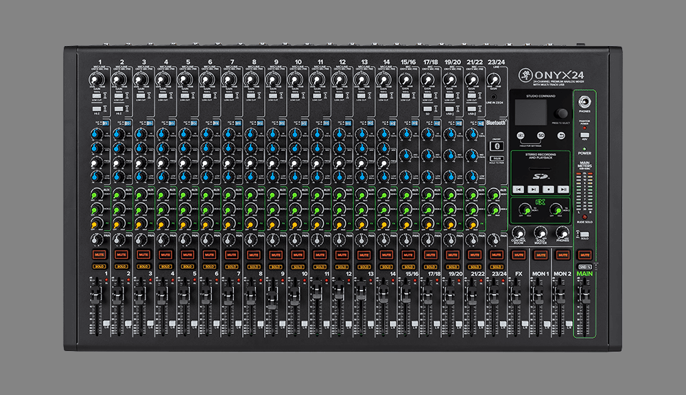This screenshot has height=395, width=686.
Task: Click the channel 14 Gain knob
Action: tap(383, 80)
